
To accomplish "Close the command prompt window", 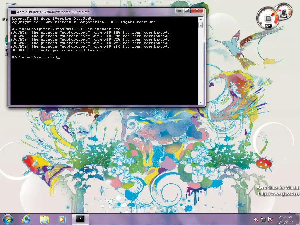I will (x=197, y=10).
